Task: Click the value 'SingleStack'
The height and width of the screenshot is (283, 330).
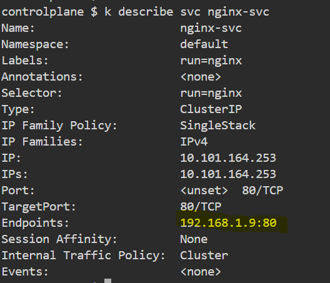Action: [218, 126]
